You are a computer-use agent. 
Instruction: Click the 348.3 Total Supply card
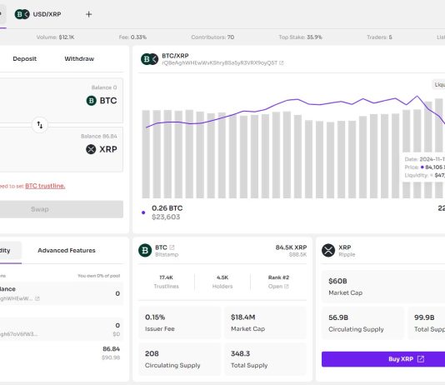(265, 359)
